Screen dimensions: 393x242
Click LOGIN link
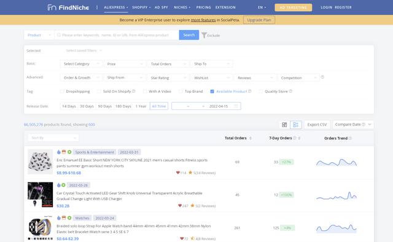326,7
